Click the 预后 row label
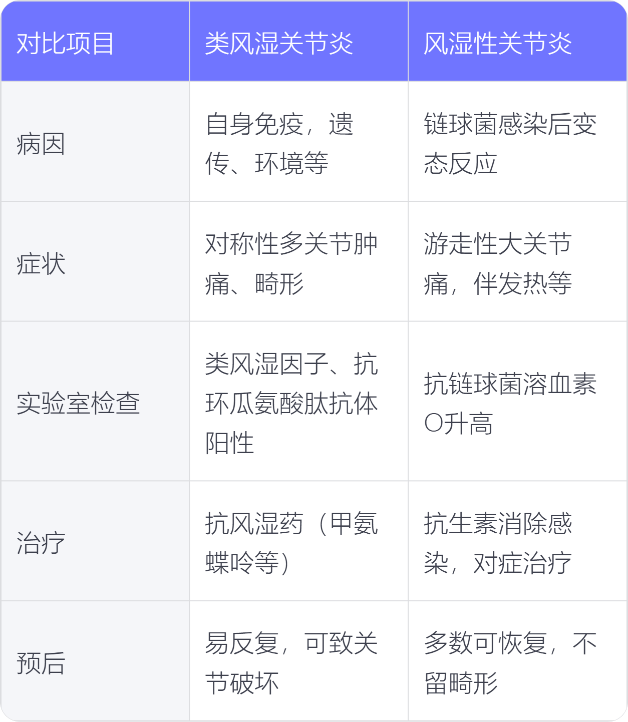This screenshot has height=722, width=628. click(x=41, y=663)
